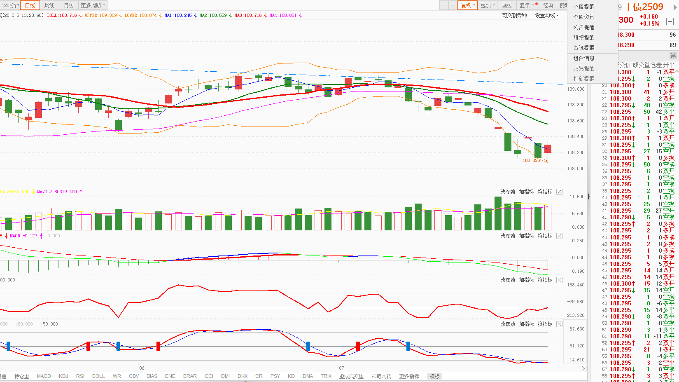The height and width of the screenshot is (382, 679).
Task: Close the third indicator panel with X icon
Action: (x=559, y=280)
